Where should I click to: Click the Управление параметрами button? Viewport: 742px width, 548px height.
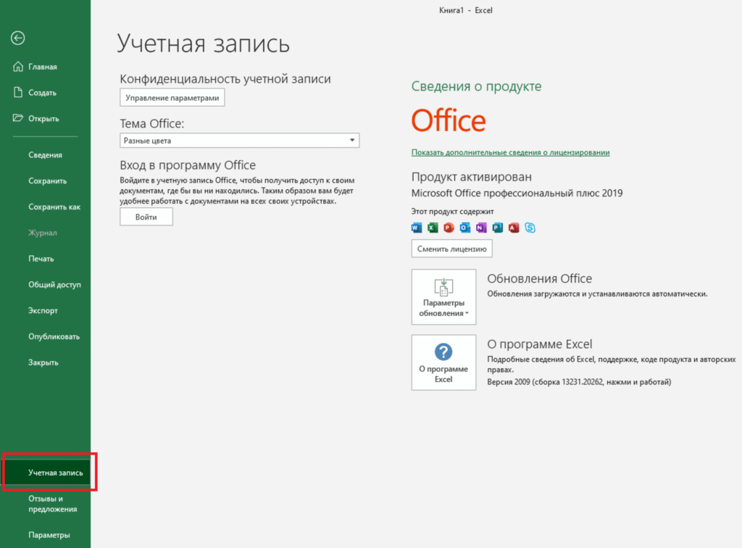[172, 98]
